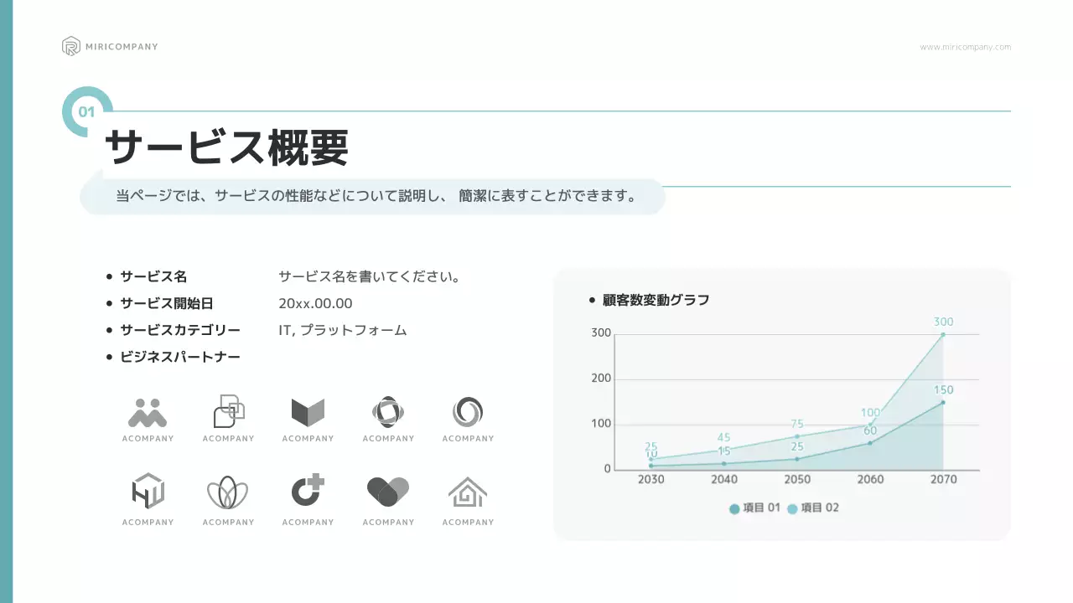Click the MIRICOMPANY logo in the header

(x=109, y=46)
